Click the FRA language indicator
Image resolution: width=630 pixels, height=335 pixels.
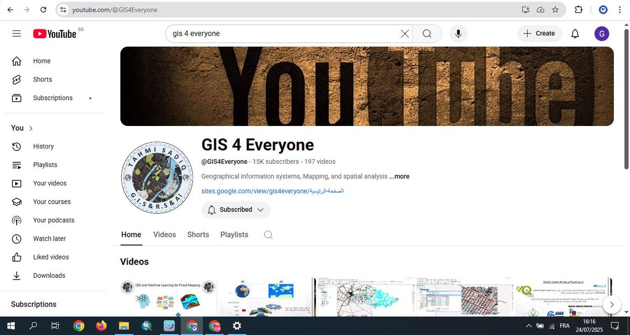click(564, 326)
